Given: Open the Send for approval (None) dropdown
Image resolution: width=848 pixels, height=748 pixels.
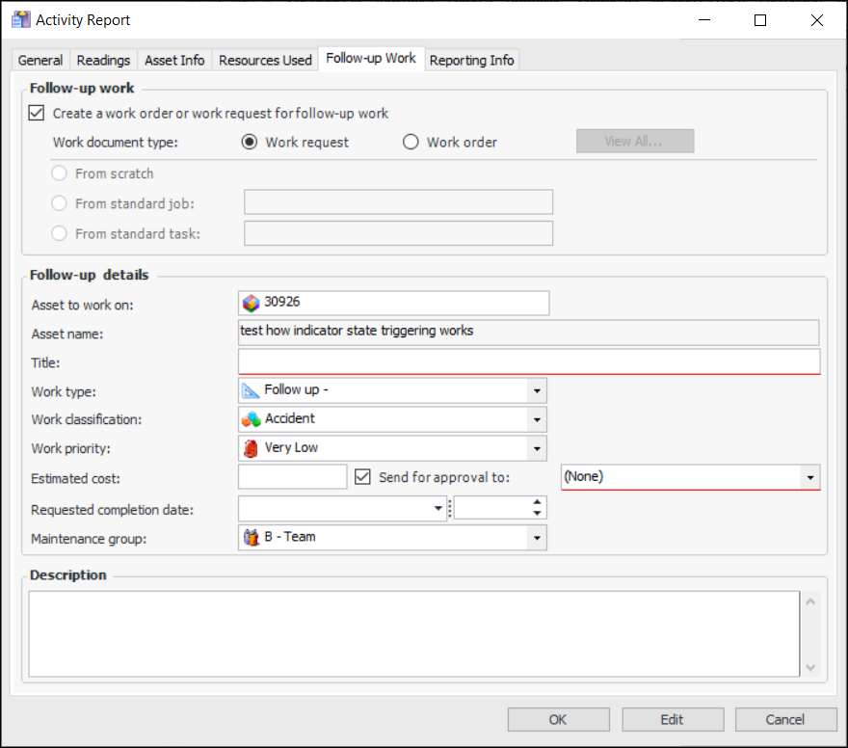Looking at the screenshot, I should 810,477.
